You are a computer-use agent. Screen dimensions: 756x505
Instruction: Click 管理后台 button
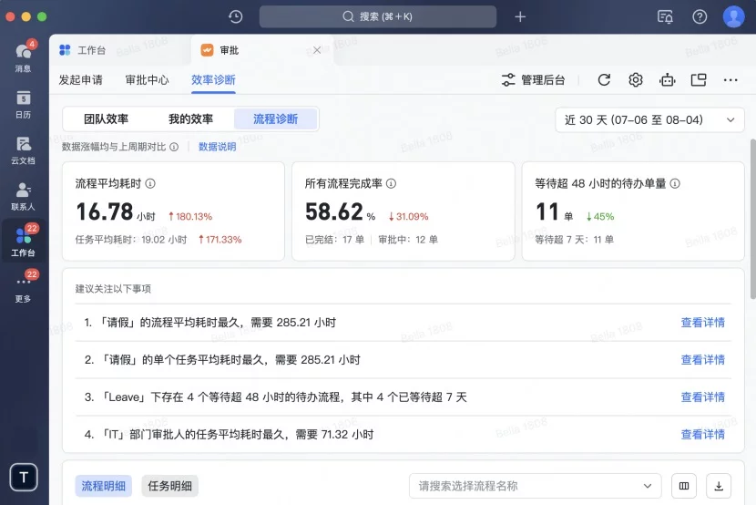coord(534,80)
